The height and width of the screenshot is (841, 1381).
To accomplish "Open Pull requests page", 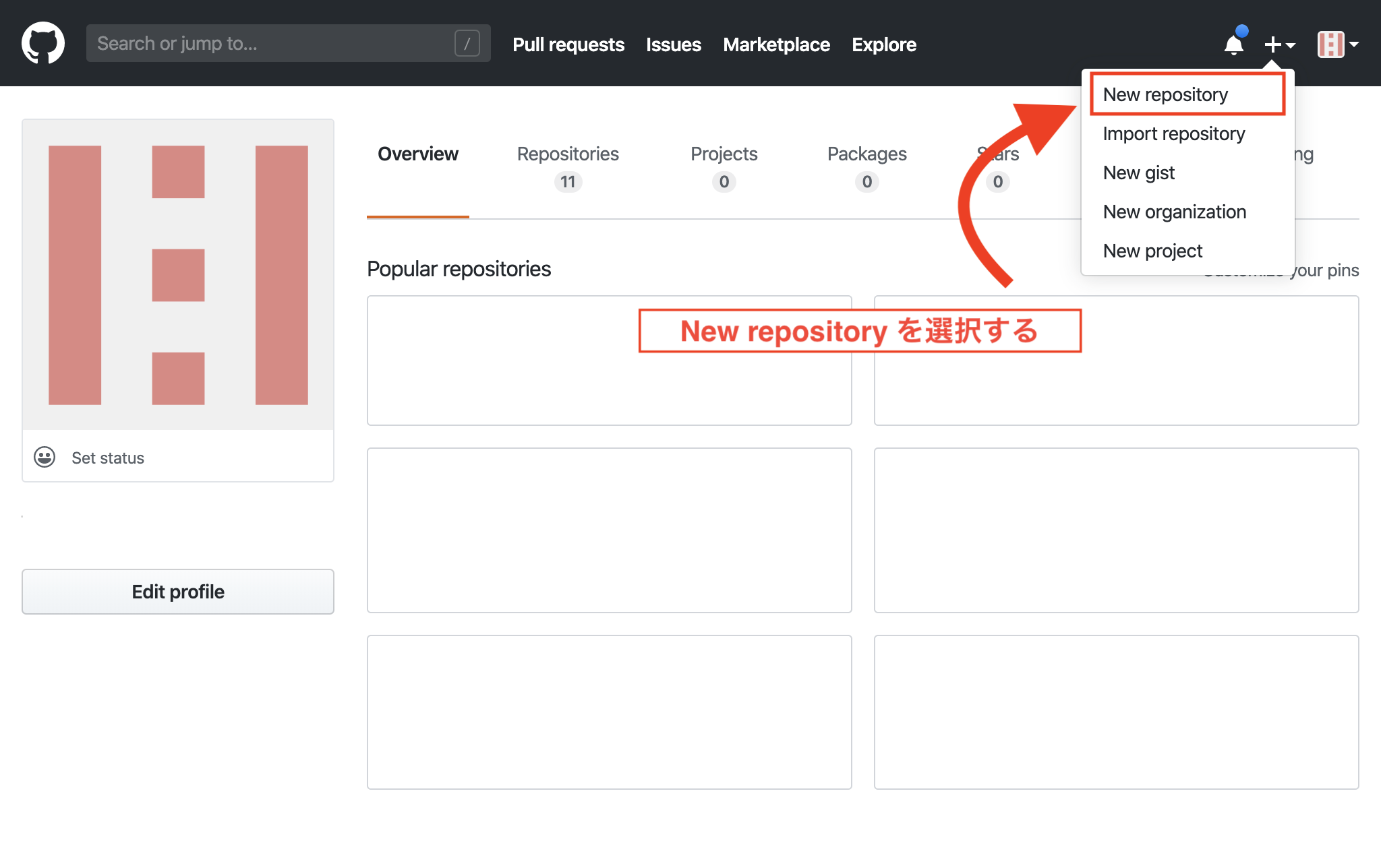I will coord(568,44).
